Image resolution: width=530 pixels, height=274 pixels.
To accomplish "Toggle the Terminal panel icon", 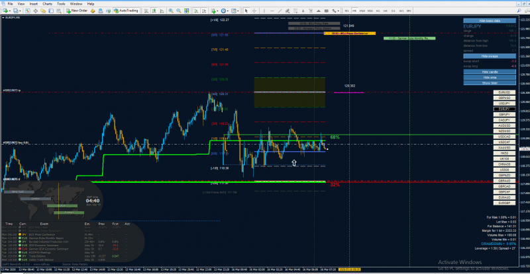I will click(51, 11).
